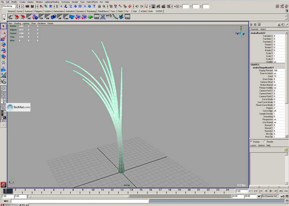Open the Options menu in Layer Editor
Viewport: 289px width, 206px height.
point(261,145)
